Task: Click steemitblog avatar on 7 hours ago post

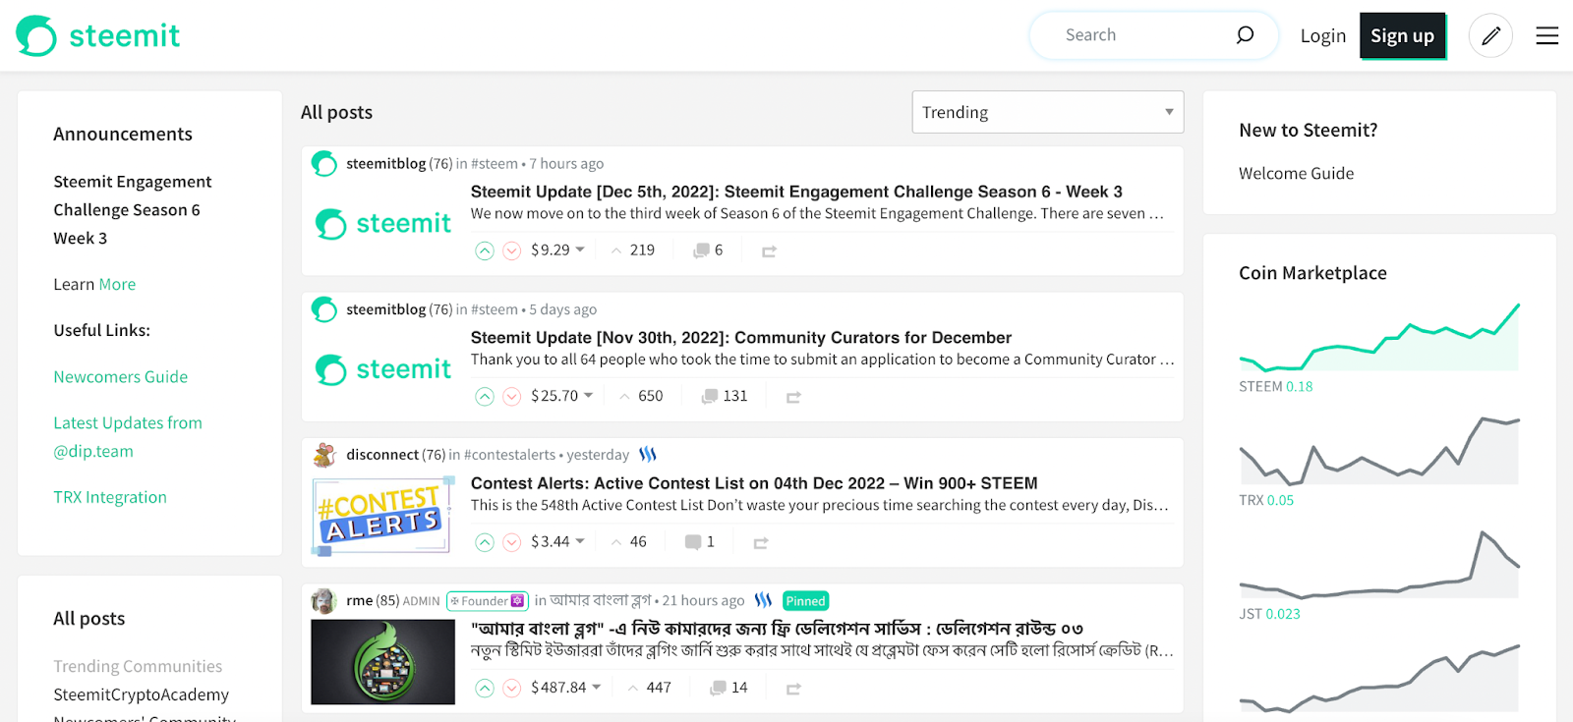Action: [324, 163]
